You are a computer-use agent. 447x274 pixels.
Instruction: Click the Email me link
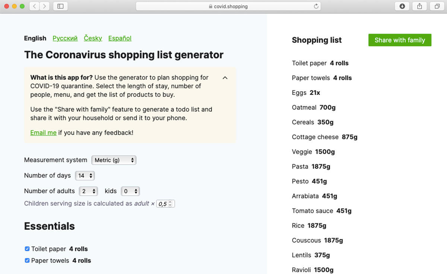tap(43, 133)
